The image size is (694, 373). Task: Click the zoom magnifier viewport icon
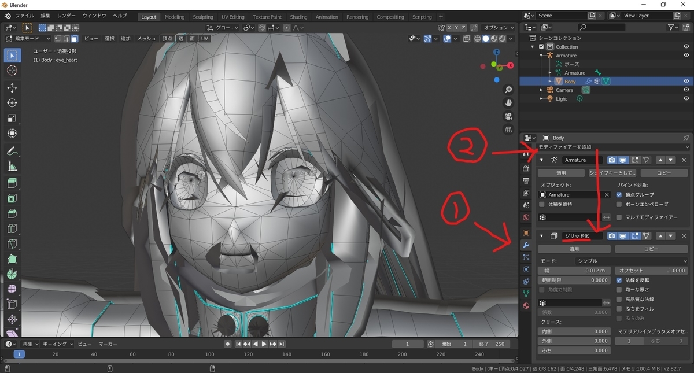(x=508, y=90)
